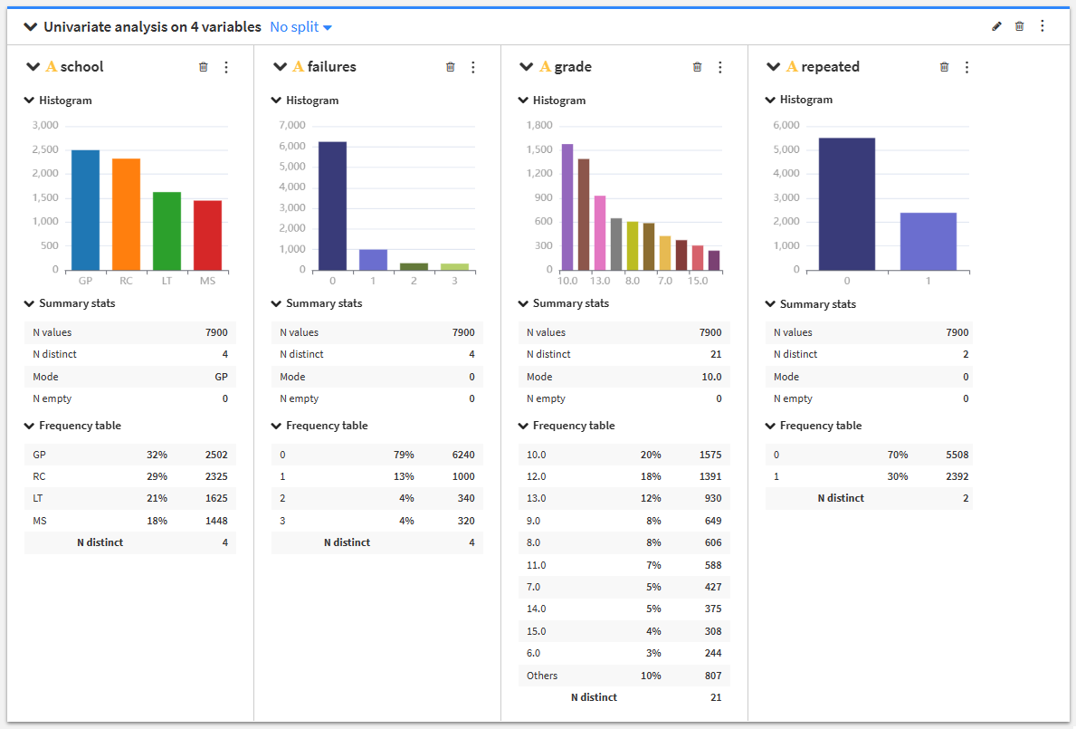1076x729 pixels.
Task: Open the three-dot menu for repeated variable
Action: (x=966, y=67)
